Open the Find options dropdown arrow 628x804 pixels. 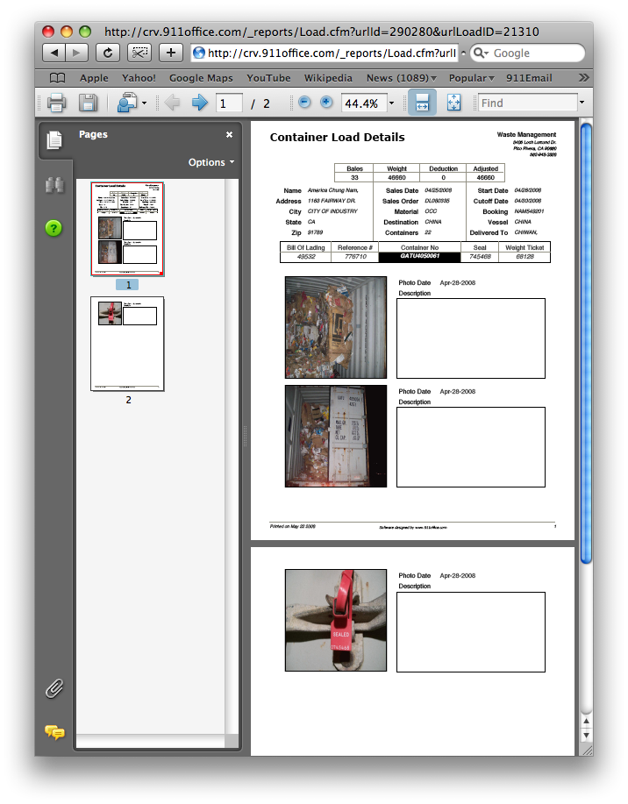pyautogui.click(x=582, y=103)
